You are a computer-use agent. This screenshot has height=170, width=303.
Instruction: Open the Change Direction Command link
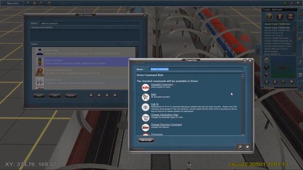(x=166, y=125)
